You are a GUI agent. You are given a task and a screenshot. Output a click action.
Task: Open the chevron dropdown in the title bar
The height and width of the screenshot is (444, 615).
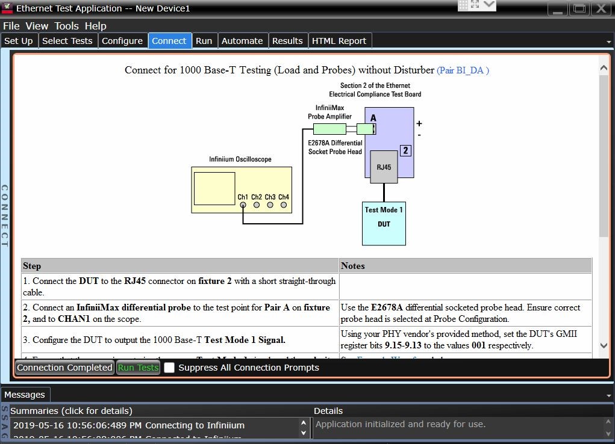489,5
